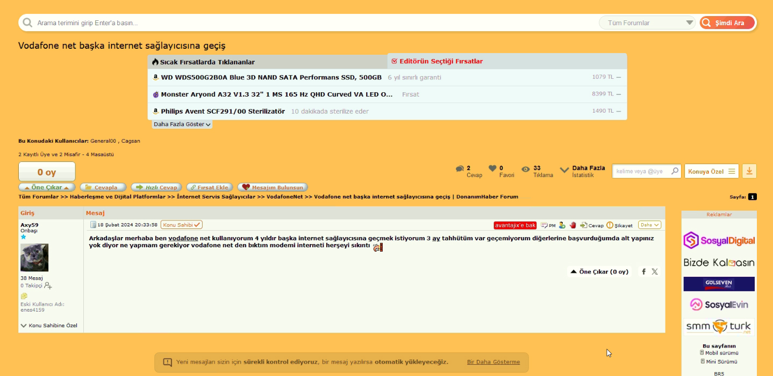Open the Konuya Özel menu

point(712,172)
